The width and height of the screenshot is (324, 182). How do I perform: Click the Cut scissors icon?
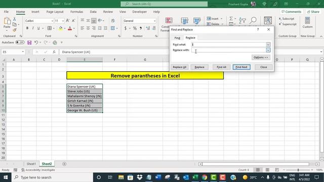[15, 19]
